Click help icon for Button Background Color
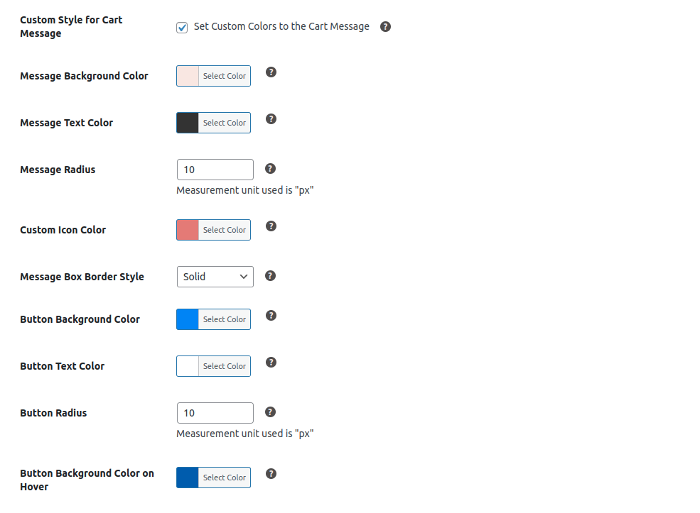The height and width of the screenshot is (513, 700). 271,316
